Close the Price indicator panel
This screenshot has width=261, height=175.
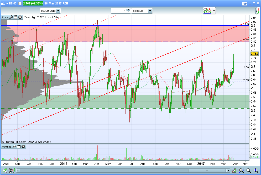[20, 17]
